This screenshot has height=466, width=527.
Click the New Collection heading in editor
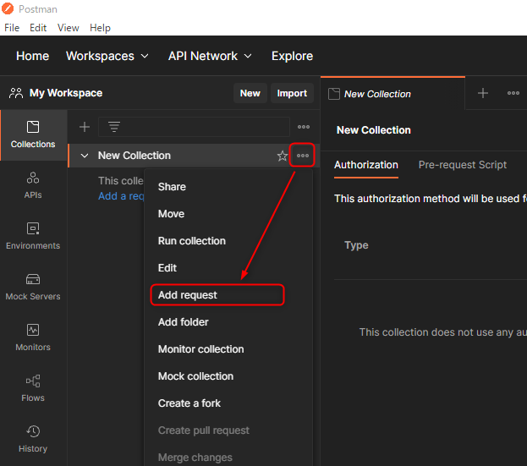(373, 130)
